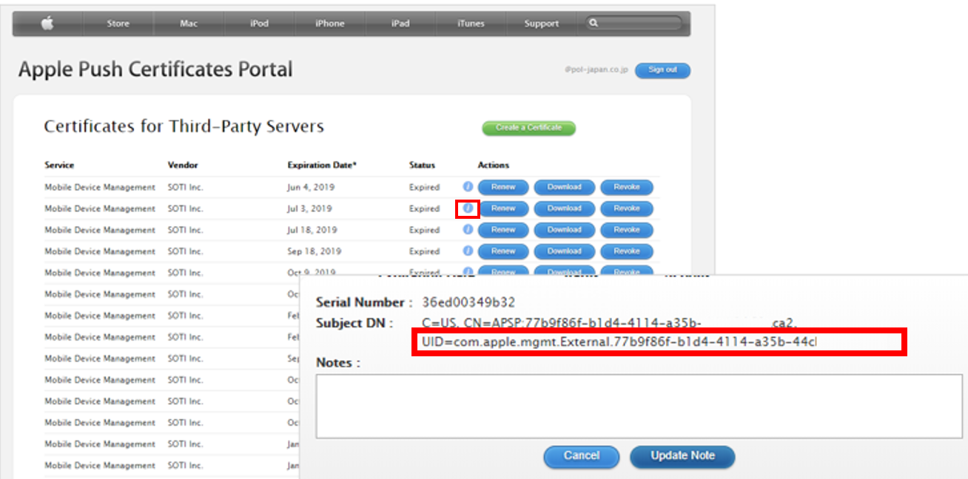
Task: Open the Store menu item
Action: coord(118,24)
